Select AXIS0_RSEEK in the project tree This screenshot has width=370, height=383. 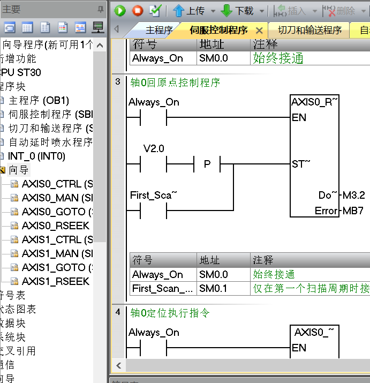(x=55, y=226)
